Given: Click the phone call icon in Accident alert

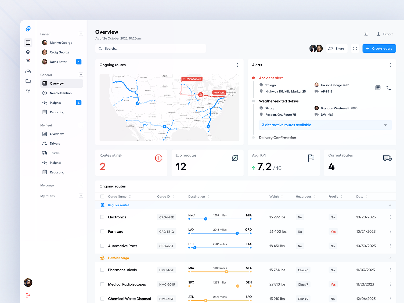Looking at the screenshot, I should 388,88.
